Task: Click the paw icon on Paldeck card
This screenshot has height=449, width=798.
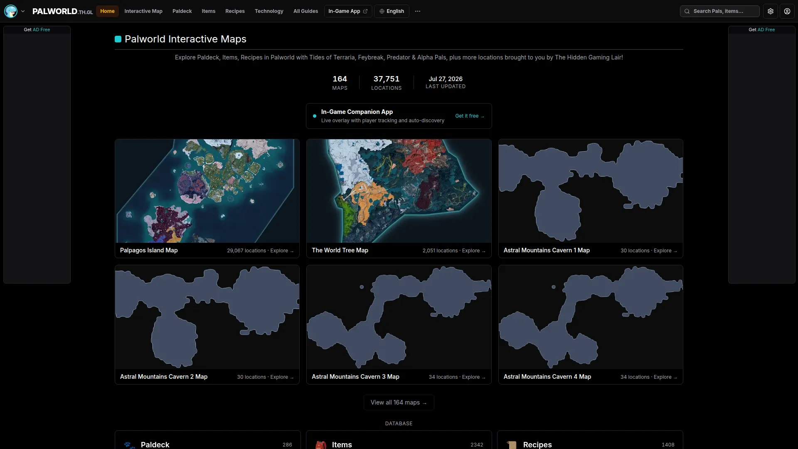Action: point(129,445)
